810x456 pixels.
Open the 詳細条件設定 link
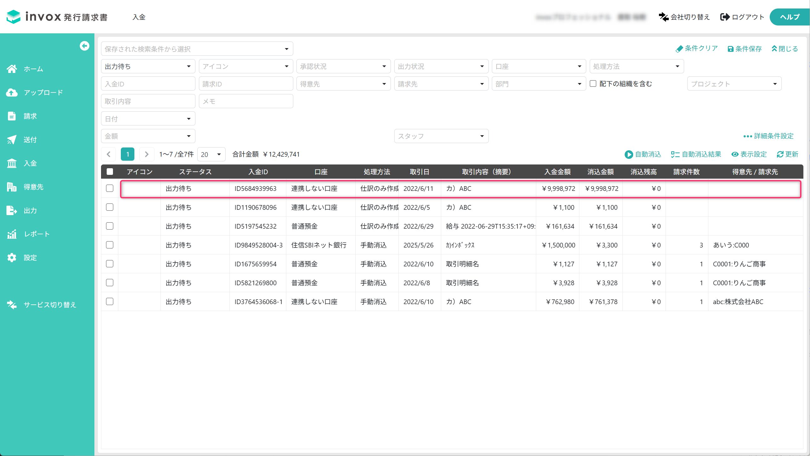tap(768, 136)
